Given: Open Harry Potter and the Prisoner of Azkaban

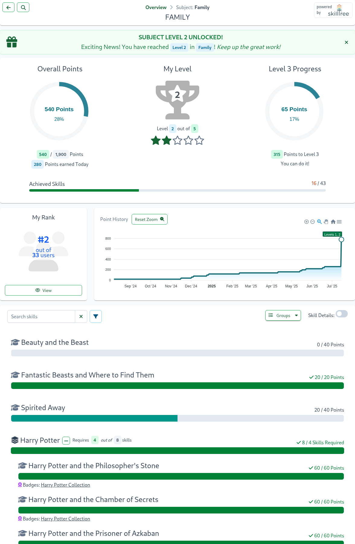Looking at the screenshot, I should (x=94, y=533).
